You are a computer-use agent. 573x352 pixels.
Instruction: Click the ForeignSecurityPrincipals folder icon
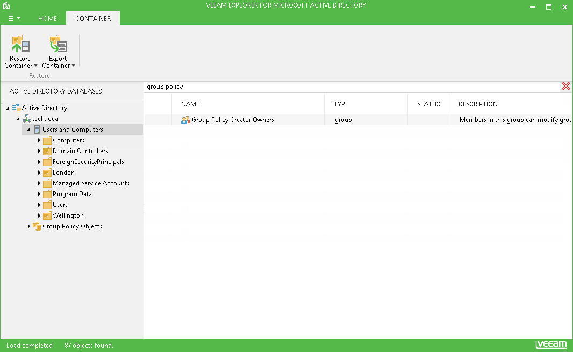click(x=47, y=162)
